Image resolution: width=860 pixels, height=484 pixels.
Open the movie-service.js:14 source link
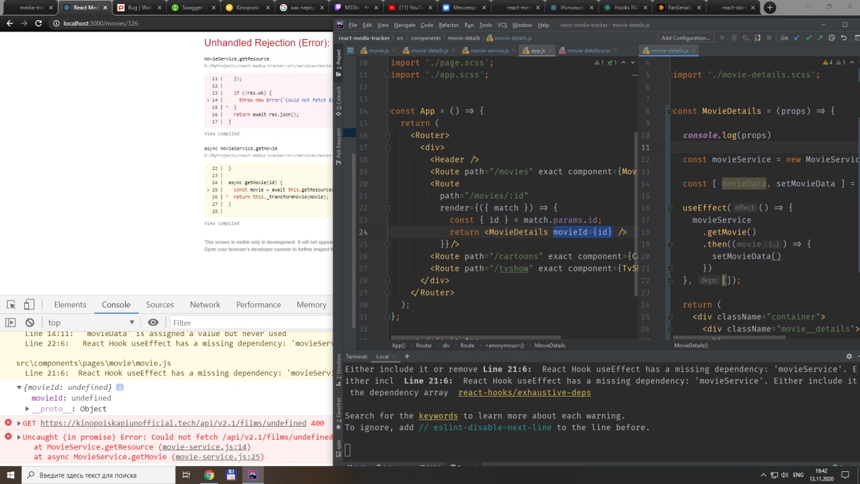tap(205, 447)
